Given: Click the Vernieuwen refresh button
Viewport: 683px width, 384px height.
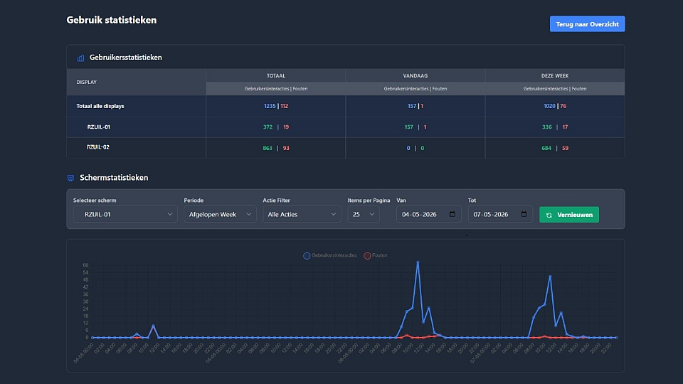Looking at the screenshot, I should click(x=569, y=215).
